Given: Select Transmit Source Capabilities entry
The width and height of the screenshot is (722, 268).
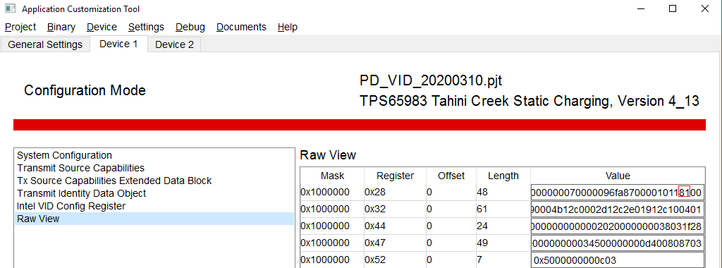Looking at the screenshot, I should click(x=80, y=168).
